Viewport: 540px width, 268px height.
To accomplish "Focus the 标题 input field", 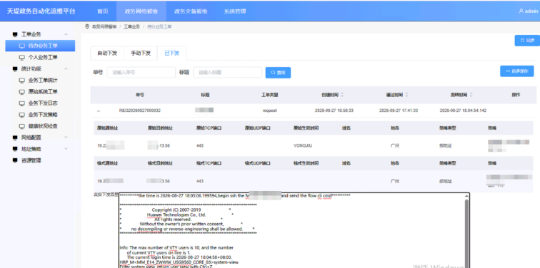I will tap(227, 73).
